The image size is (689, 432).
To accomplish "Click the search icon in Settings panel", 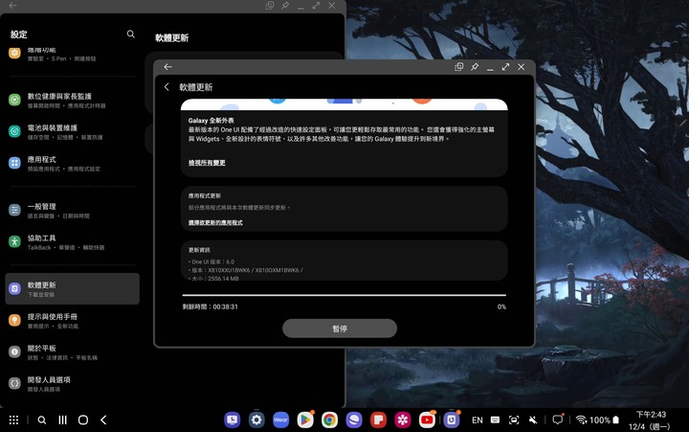I will (x=130, y=34).
